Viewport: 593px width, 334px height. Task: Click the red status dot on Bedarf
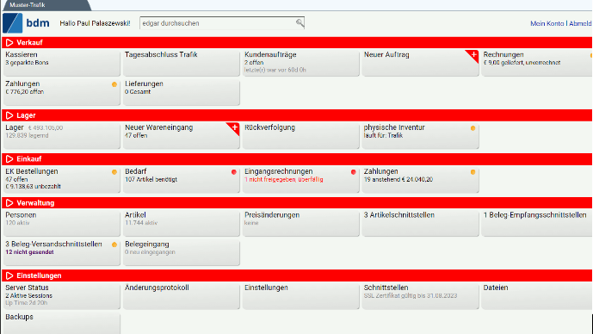coord(234,172)
